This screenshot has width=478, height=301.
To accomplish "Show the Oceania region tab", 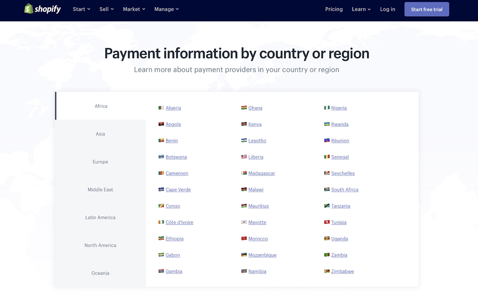I will (100, 273).
